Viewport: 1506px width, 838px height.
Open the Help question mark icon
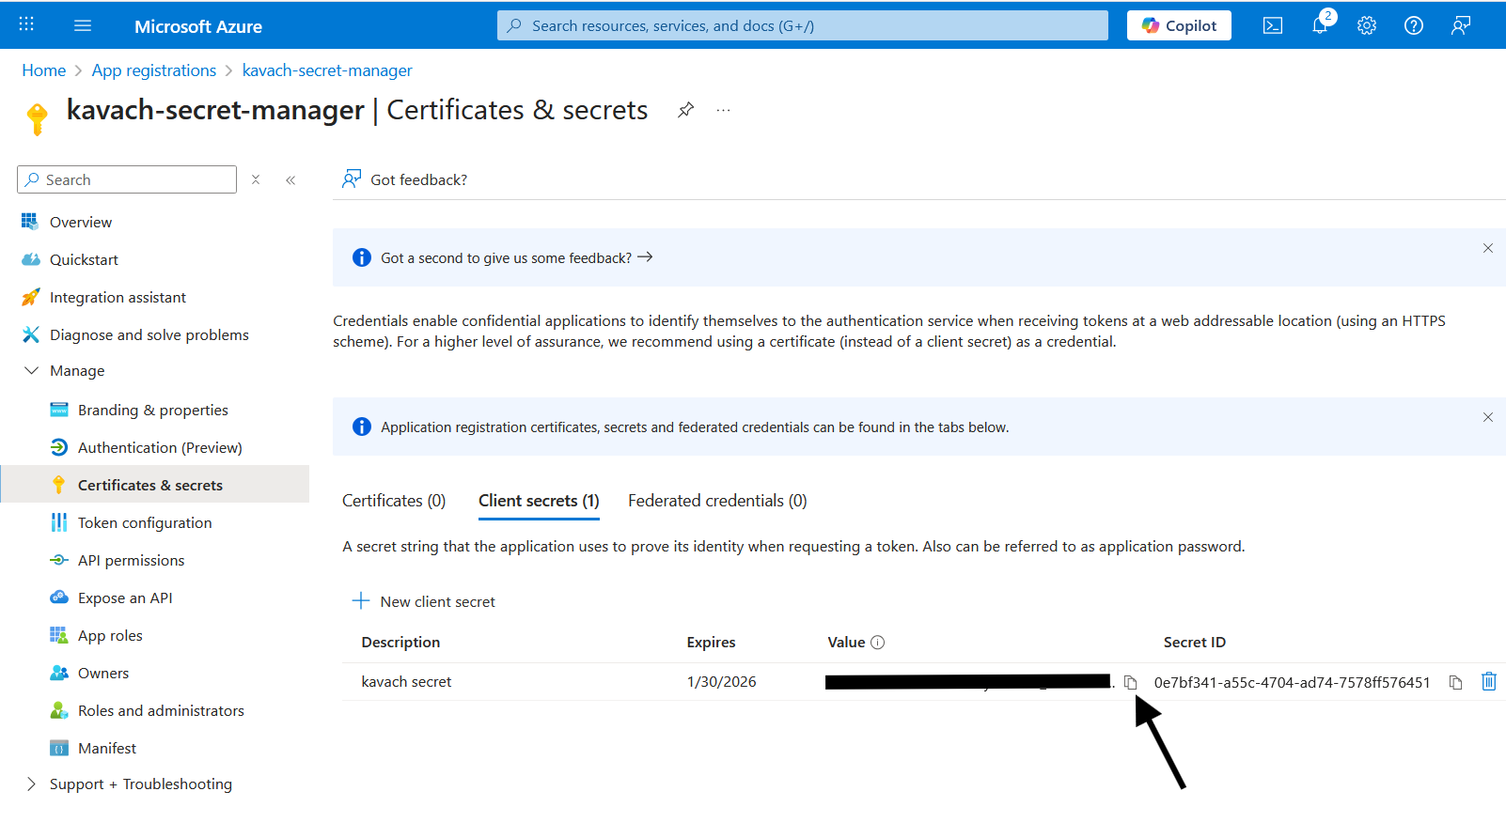click(1414, 25)
